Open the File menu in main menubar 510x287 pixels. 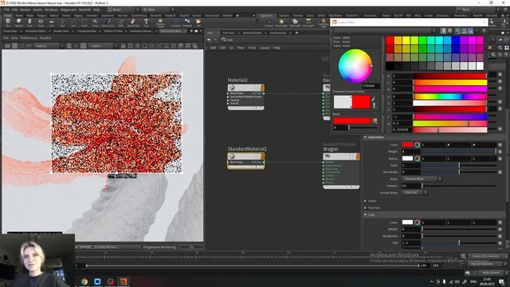(x=6, y=10)
